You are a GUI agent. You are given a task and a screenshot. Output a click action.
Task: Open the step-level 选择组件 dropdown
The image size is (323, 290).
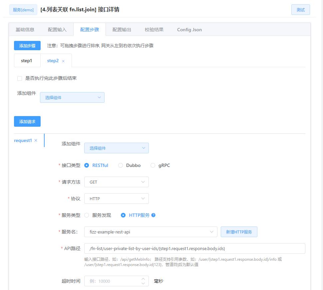point(72,97)
